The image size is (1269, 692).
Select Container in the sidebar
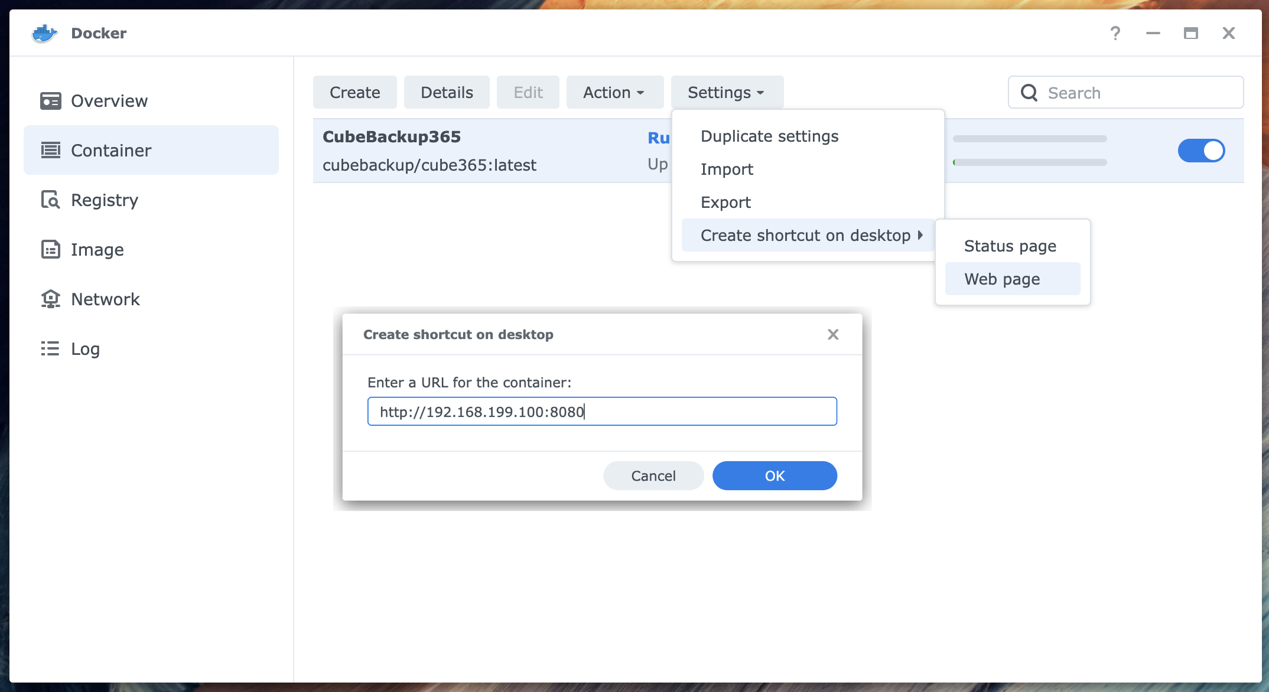click(x=151, y=150)
